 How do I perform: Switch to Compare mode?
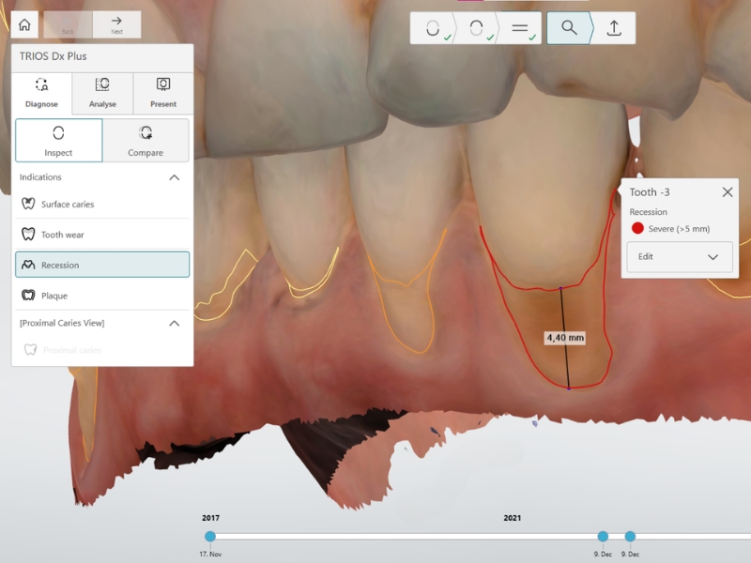click(x=146, y=141)
